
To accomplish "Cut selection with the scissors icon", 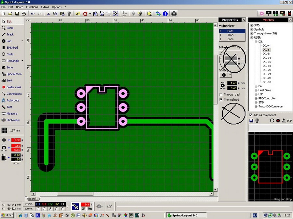I will 49,14.
